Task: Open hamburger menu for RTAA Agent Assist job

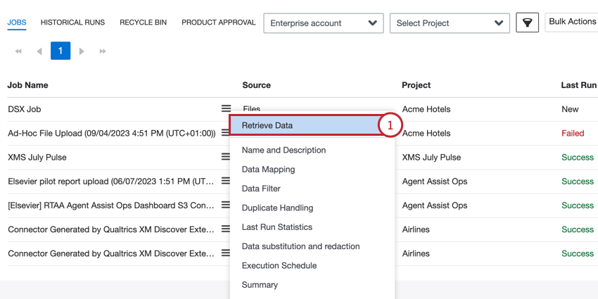Action: (226, 205)
